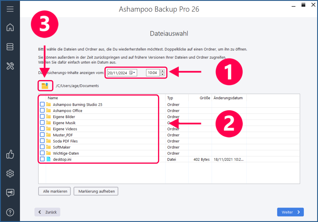Check the Wichtige-Daten checkbox
Viewport: 318px width, 222px height.
42,153
